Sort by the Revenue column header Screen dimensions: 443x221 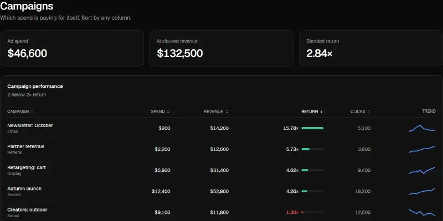[216, 112]
